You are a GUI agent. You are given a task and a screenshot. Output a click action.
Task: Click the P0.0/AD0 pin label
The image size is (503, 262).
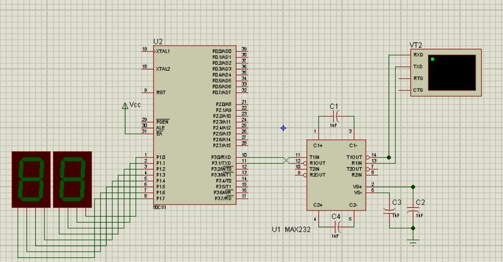pos(222,51)
